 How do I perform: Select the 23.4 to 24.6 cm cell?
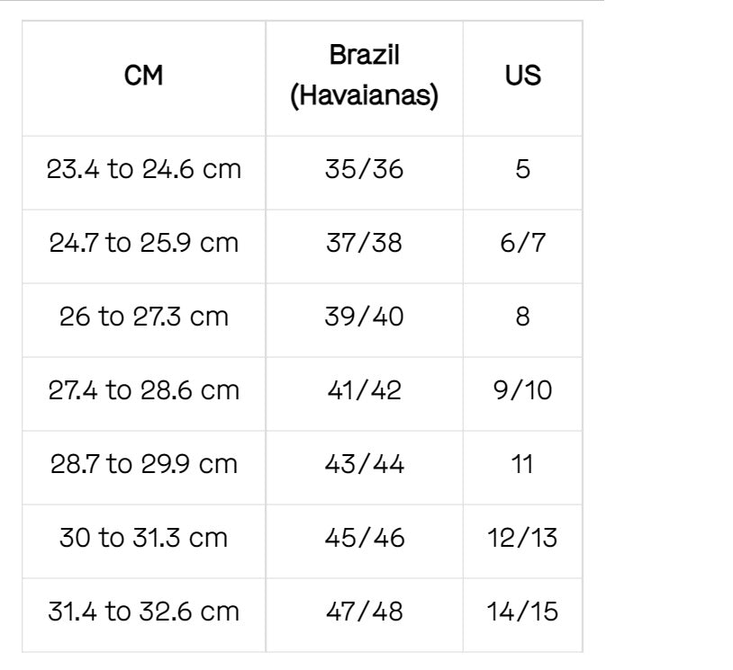point(144,169)
